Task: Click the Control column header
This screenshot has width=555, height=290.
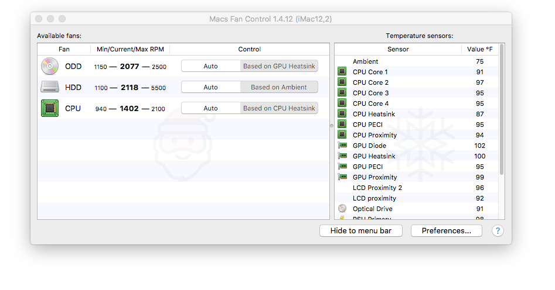Action: click(x=250, y=49)
